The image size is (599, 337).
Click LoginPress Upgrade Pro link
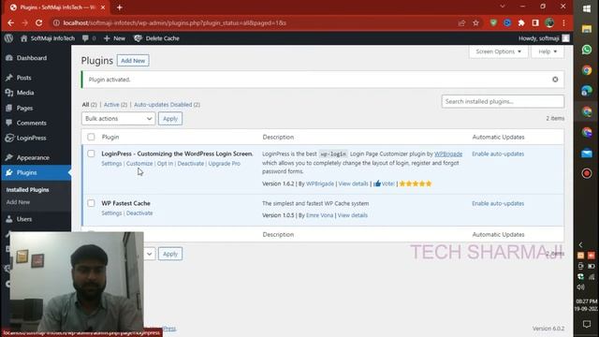[225, 164]
